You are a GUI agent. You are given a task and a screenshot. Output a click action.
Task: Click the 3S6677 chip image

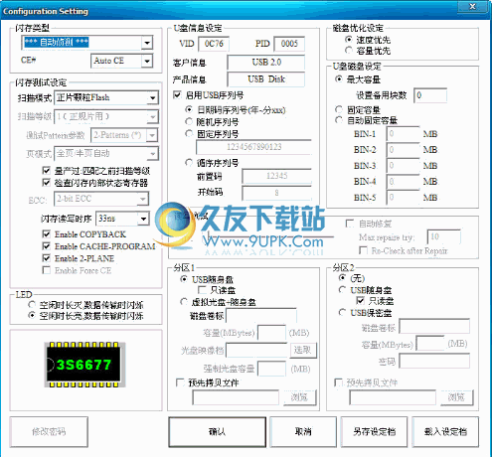(84, 365)
